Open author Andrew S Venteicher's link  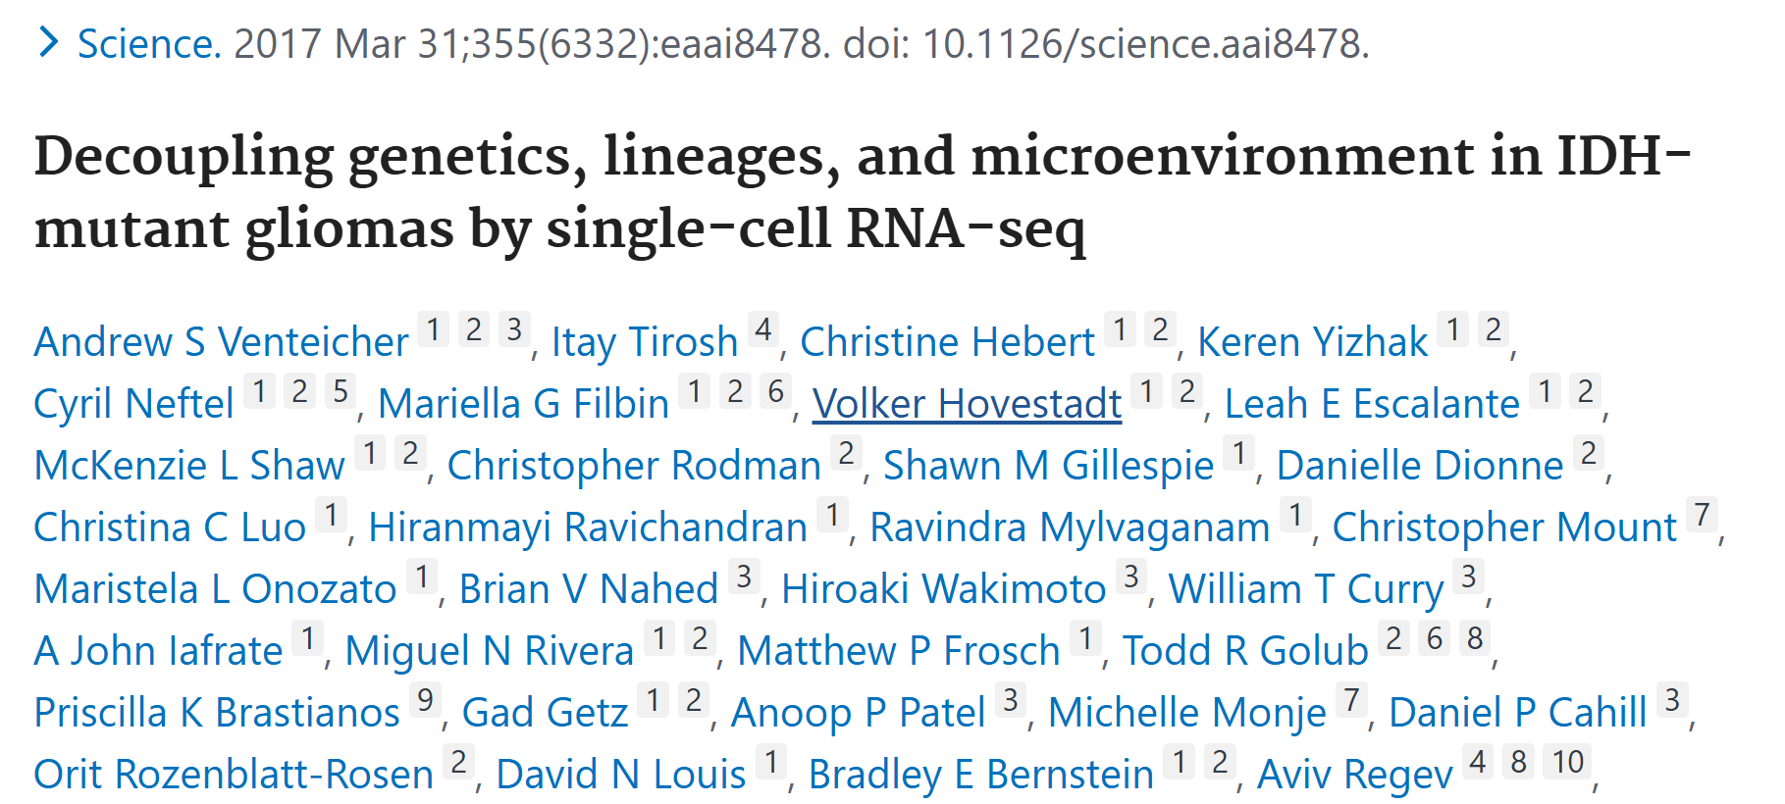click(x=221, y=342)
